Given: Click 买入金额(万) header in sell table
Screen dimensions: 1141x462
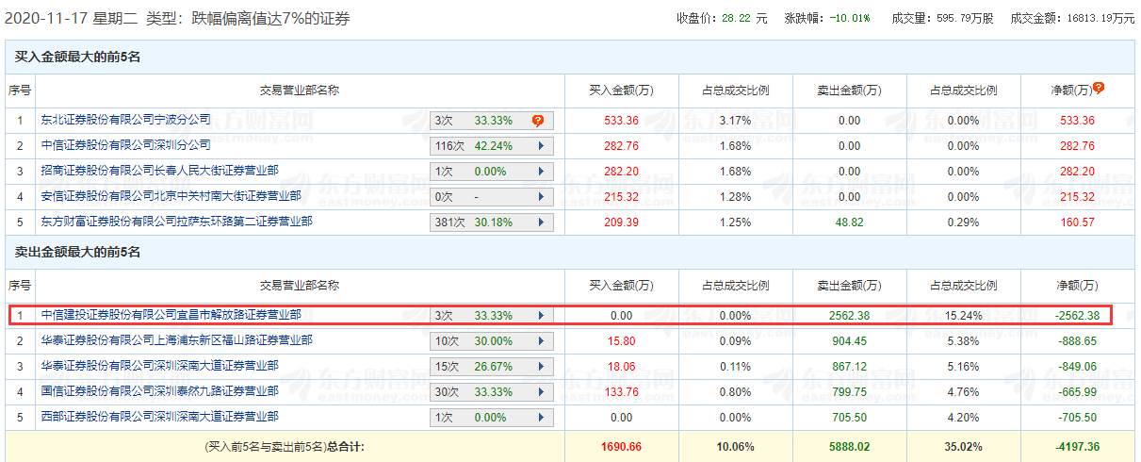Looking at the screenshot, I should 621,285.
